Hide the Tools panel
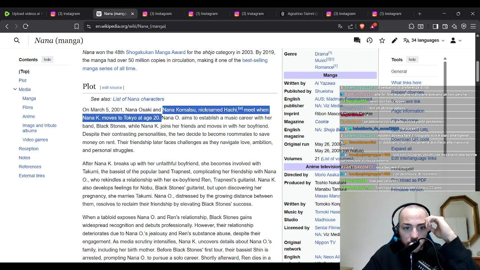The height and width of the screenshot is (270, 480). click(412, 59)
